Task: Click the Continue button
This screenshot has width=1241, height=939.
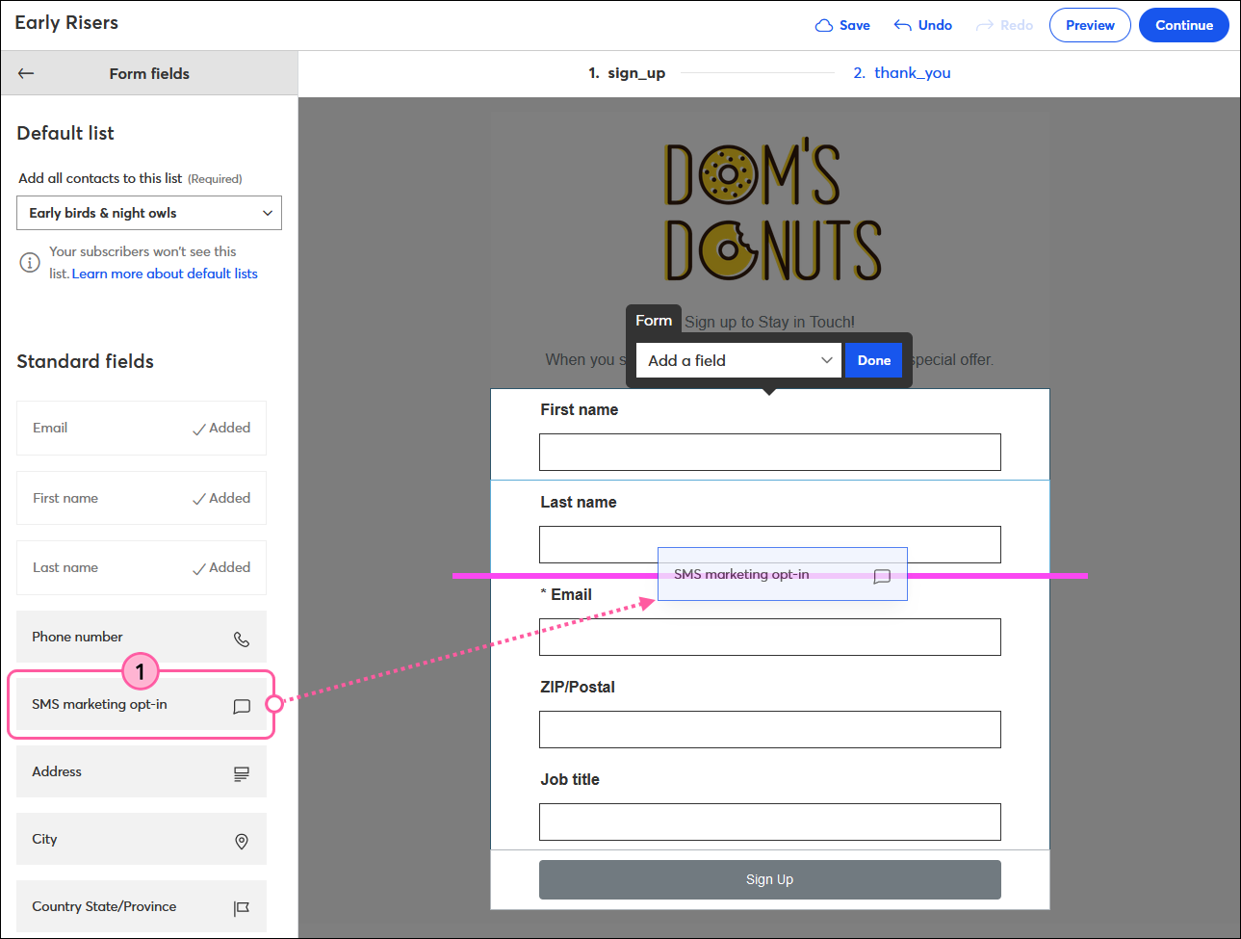Action: [1183, 25]
